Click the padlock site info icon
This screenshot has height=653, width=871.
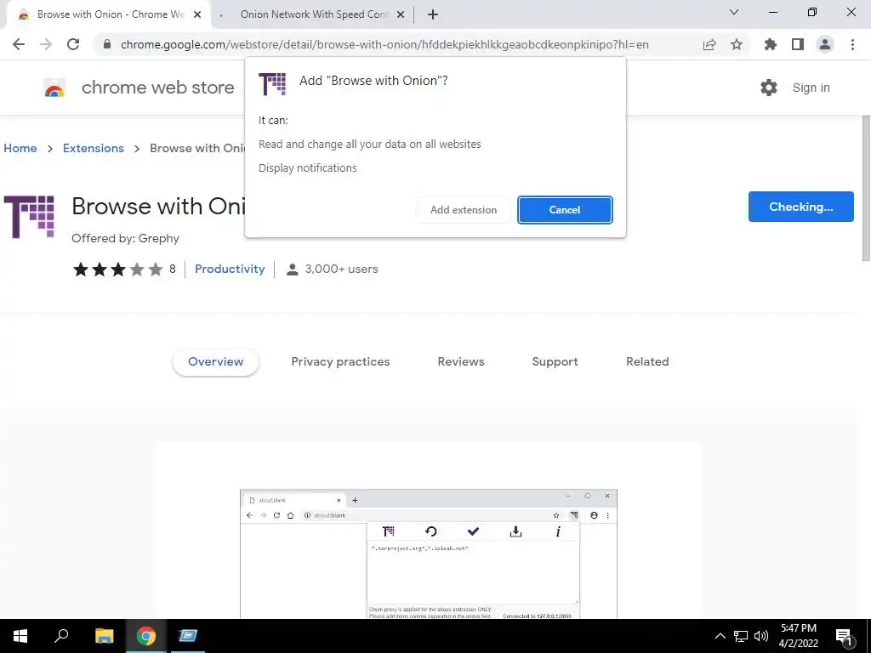point(107,44)
